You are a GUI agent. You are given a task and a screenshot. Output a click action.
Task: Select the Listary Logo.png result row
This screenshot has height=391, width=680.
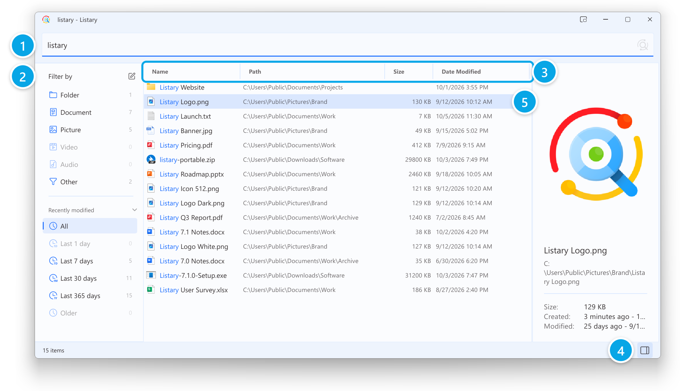tap(337, 102)
